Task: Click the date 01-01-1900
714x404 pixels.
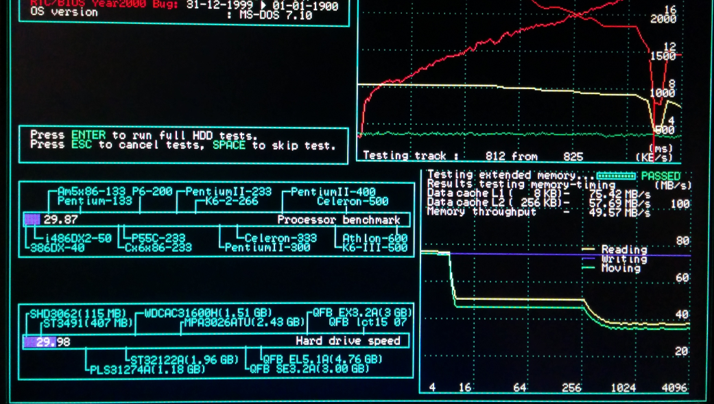Action: point(305,6)
